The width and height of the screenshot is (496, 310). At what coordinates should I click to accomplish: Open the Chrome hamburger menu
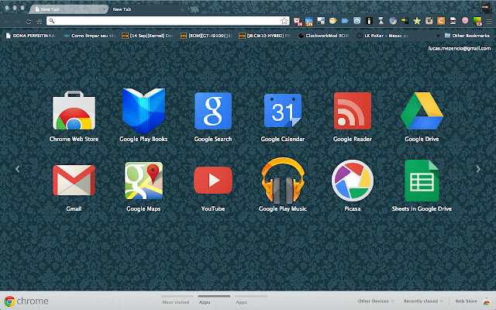[489, 22]
